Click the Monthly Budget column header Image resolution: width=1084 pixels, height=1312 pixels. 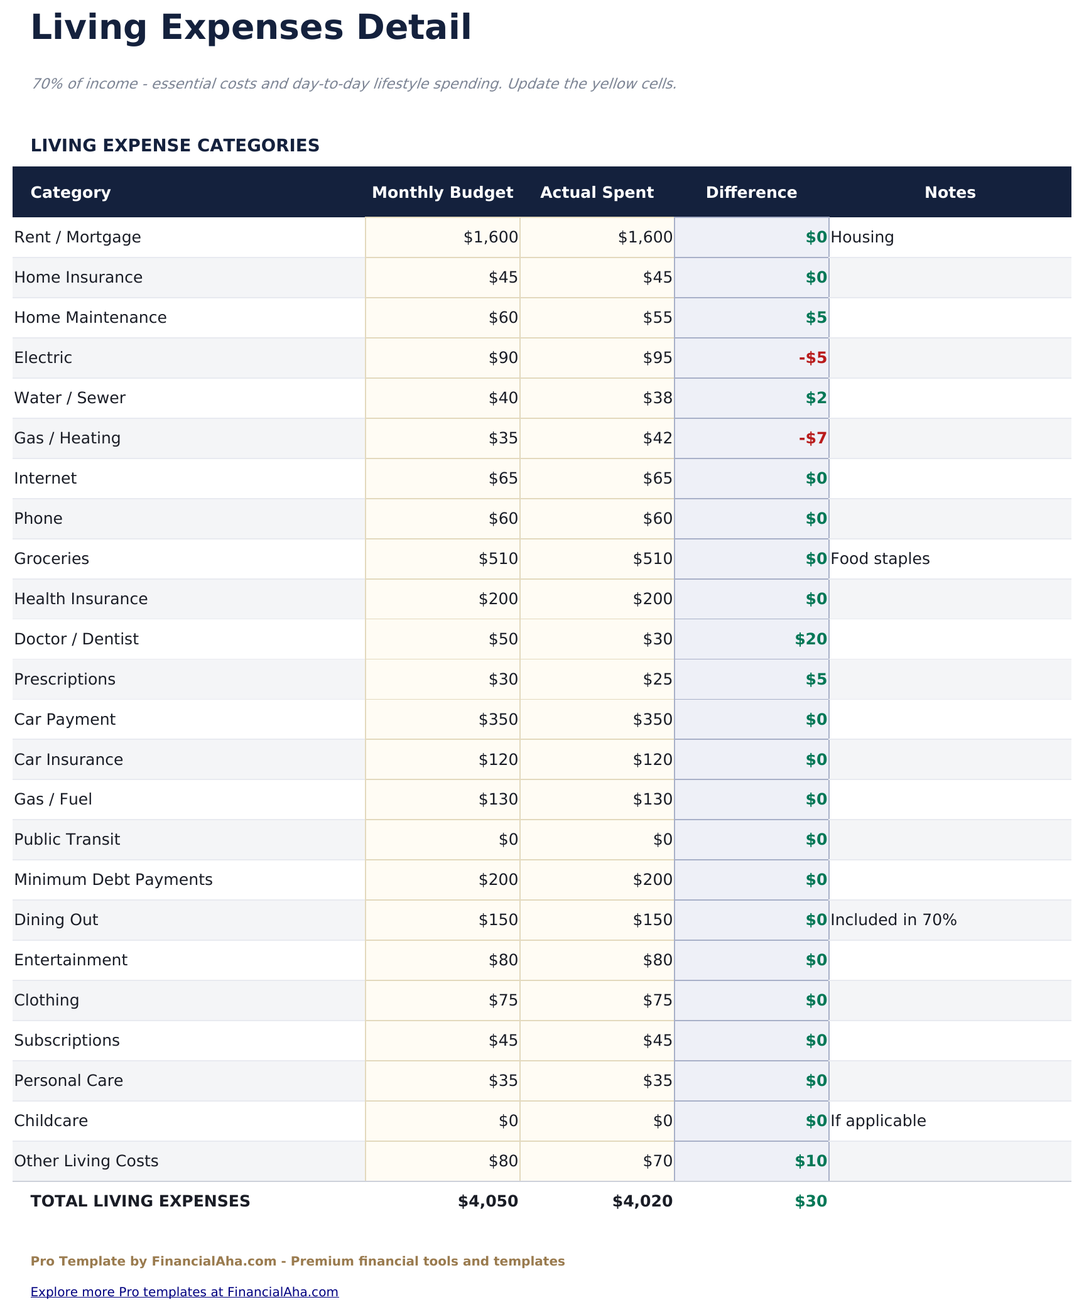[x=443, y=193]
